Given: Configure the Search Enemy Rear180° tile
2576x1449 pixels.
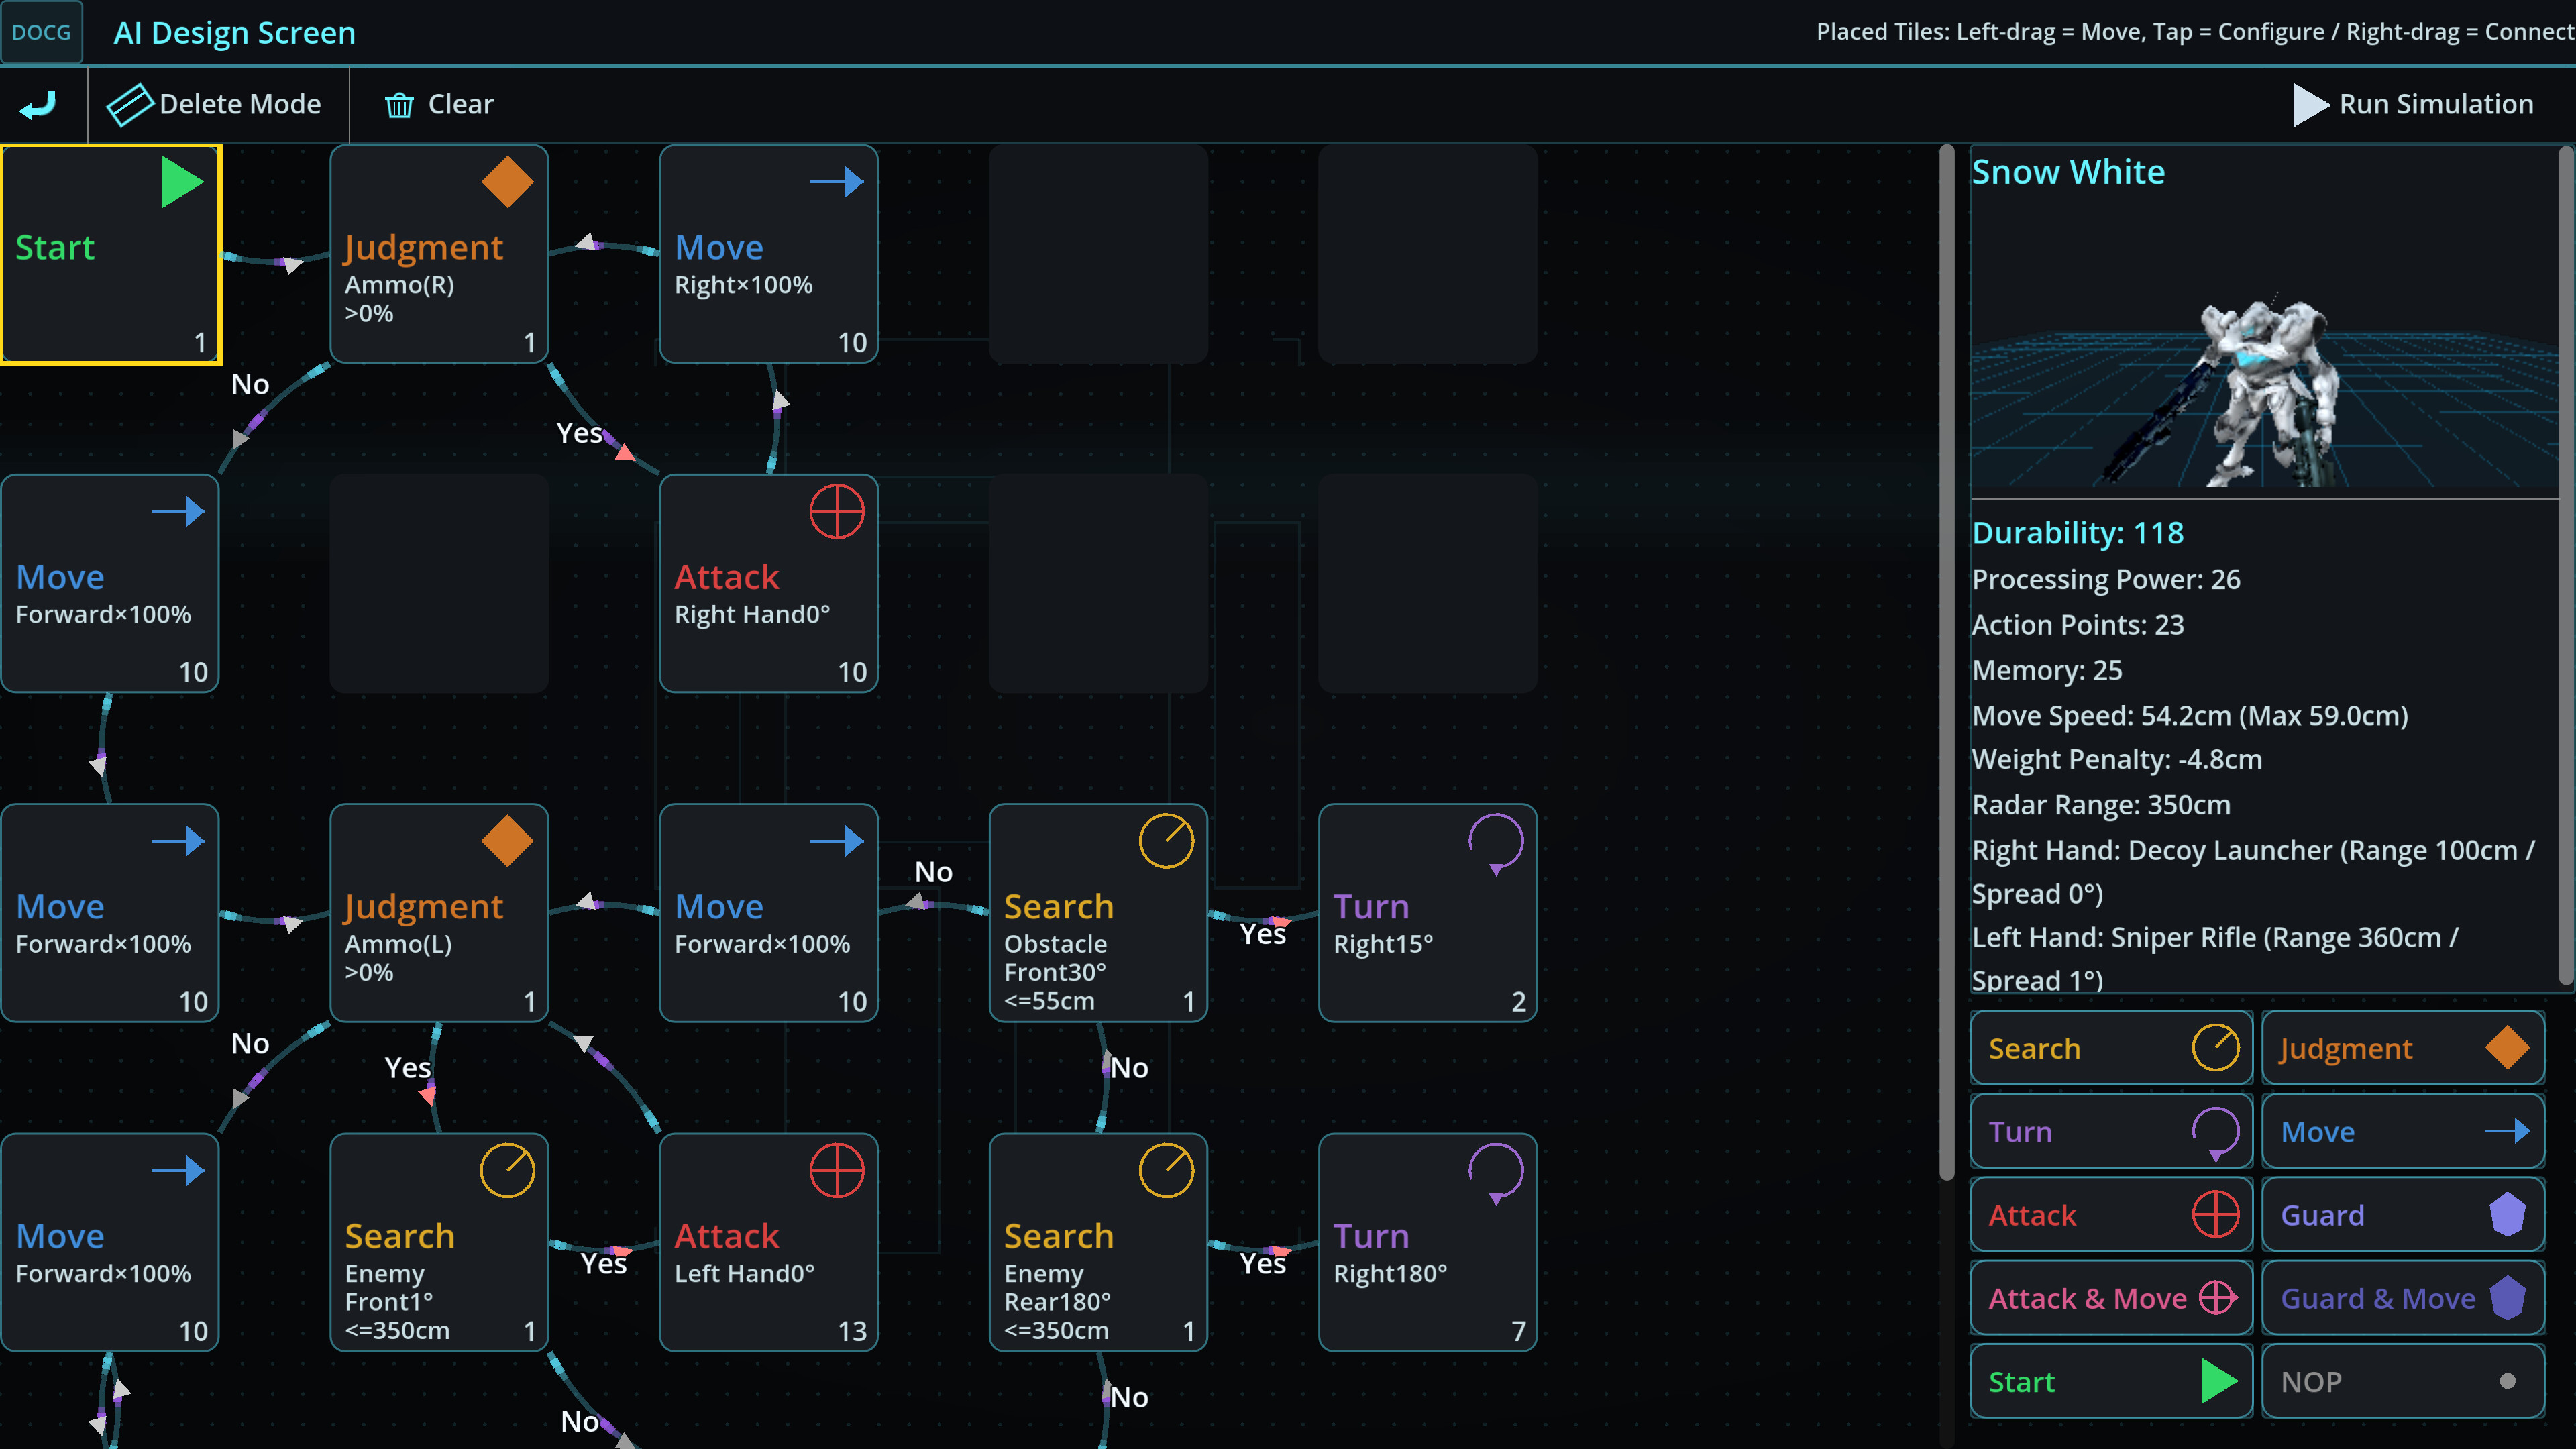Looking at the screenshot, I should [x=1098, y=1242].
